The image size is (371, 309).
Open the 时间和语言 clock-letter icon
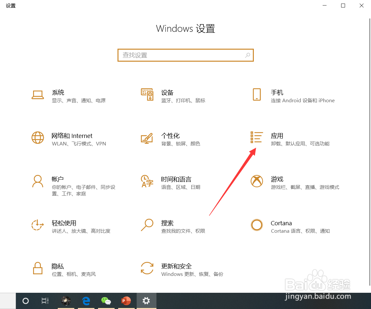coord(147,181)
